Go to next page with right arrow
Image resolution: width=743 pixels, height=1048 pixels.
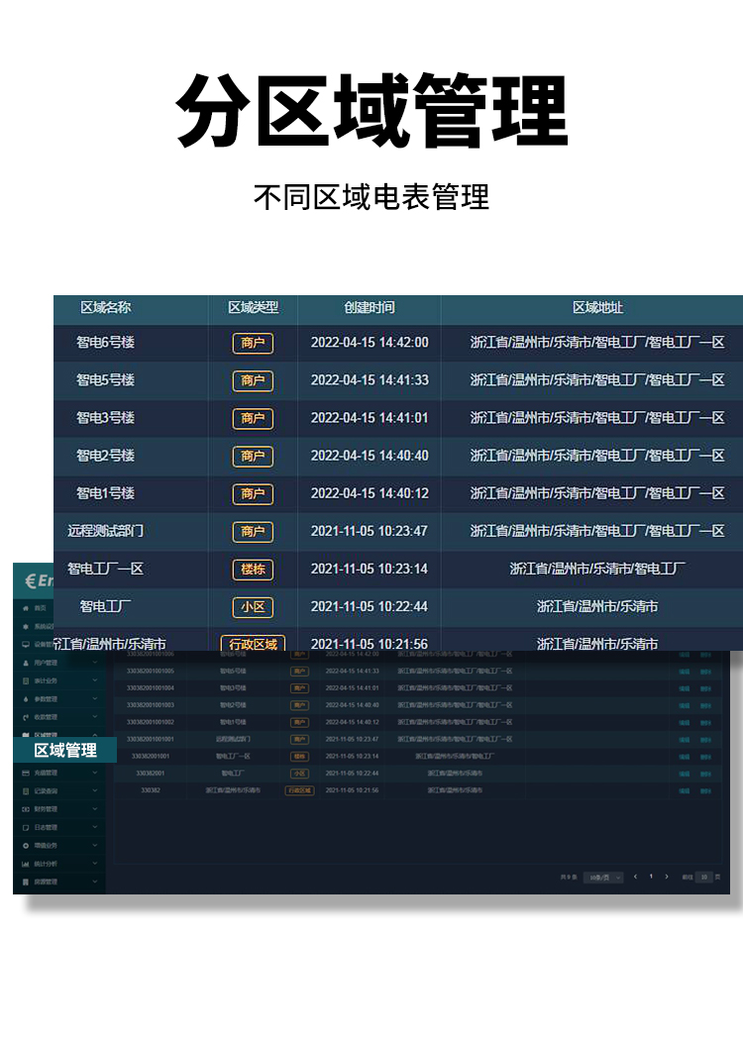click(x=667, y=877)
